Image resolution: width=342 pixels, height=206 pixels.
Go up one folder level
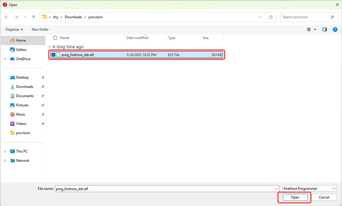pos(34,17)
